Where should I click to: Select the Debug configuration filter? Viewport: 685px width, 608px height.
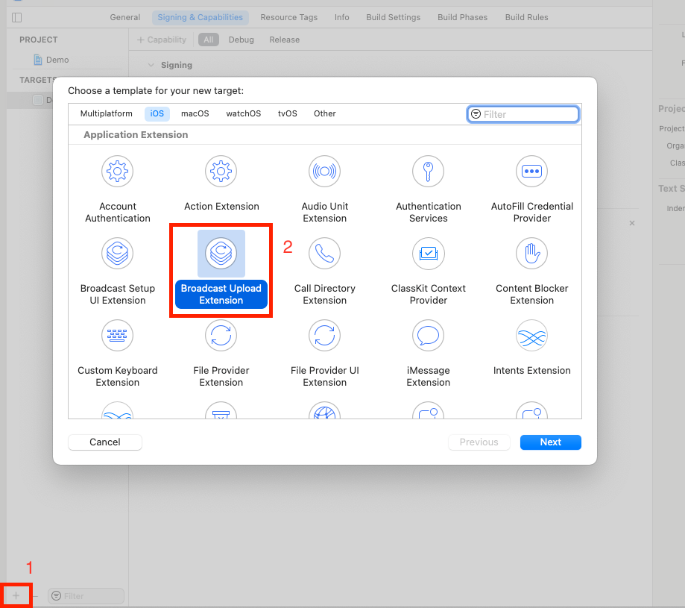[x=242, y=40]
